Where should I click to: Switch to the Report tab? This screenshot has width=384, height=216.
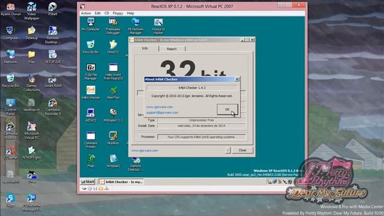coord(172,49)
